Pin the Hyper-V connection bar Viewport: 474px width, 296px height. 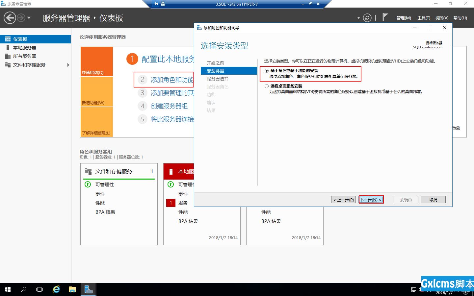156,4
